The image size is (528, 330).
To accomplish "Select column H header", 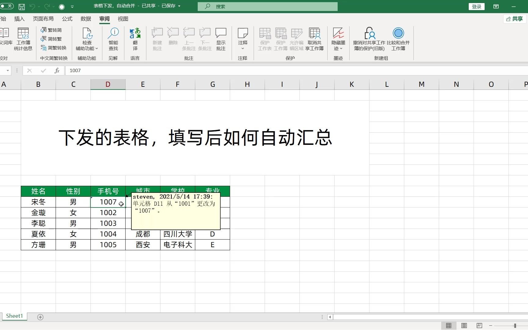I will pos(247,84).
